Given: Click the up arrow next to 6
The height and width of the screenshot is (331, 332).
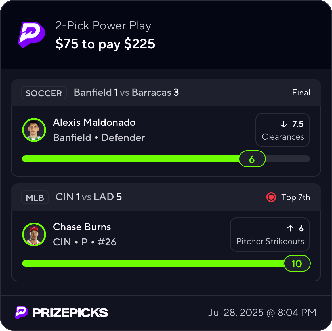Looking at the screenshot, I should point(290,228).
